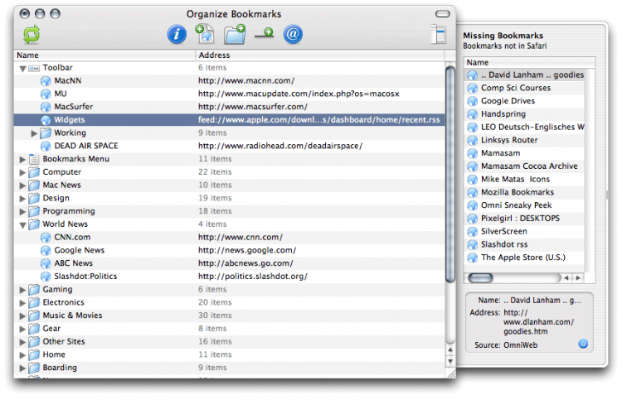
Task: Click the main list vertical scrollbar
Action: (449, 174)
